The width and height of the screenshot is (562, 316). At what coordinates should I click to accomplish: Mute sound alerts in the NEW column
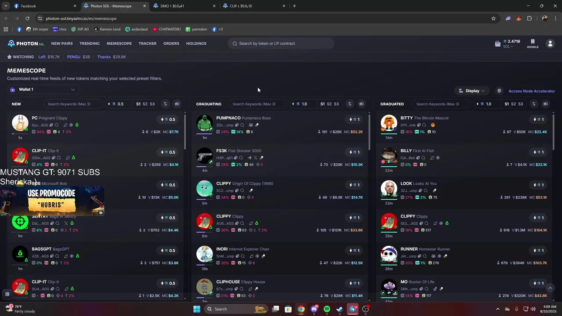[177, 104]
